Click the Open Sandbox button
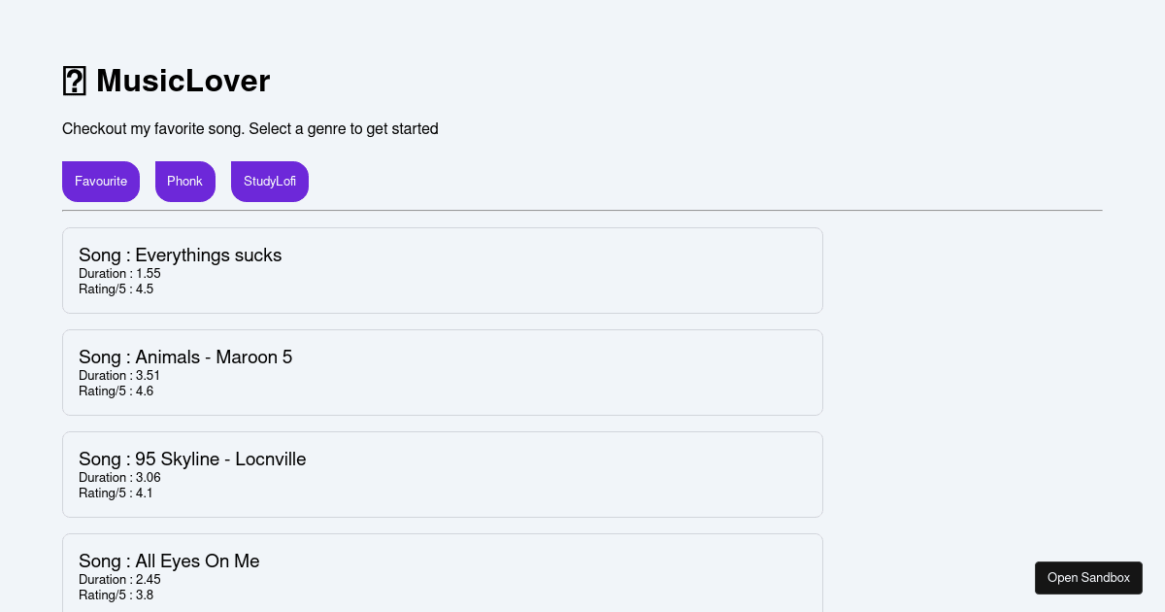This screenshot has height=612, width=1165. pos(1088,577)
